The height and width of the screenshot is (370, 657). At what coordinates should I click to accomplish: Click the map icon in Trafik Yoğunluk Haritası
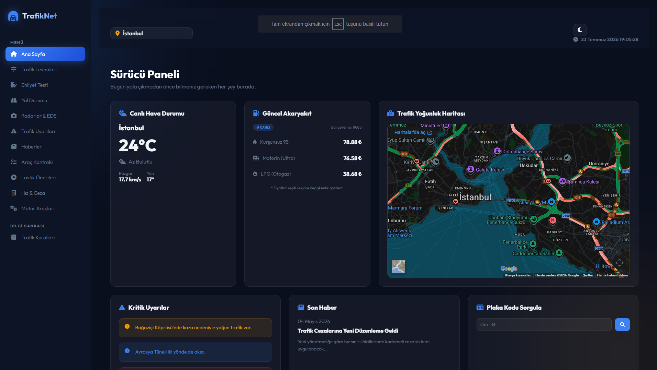coord(391,114)
